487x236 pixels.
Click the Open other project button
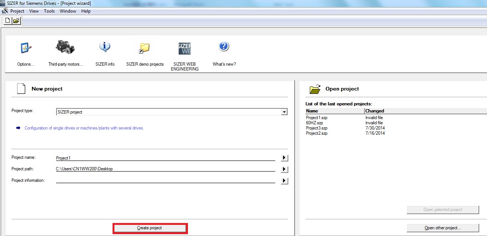pyautogui.click(x=443, y=228)
